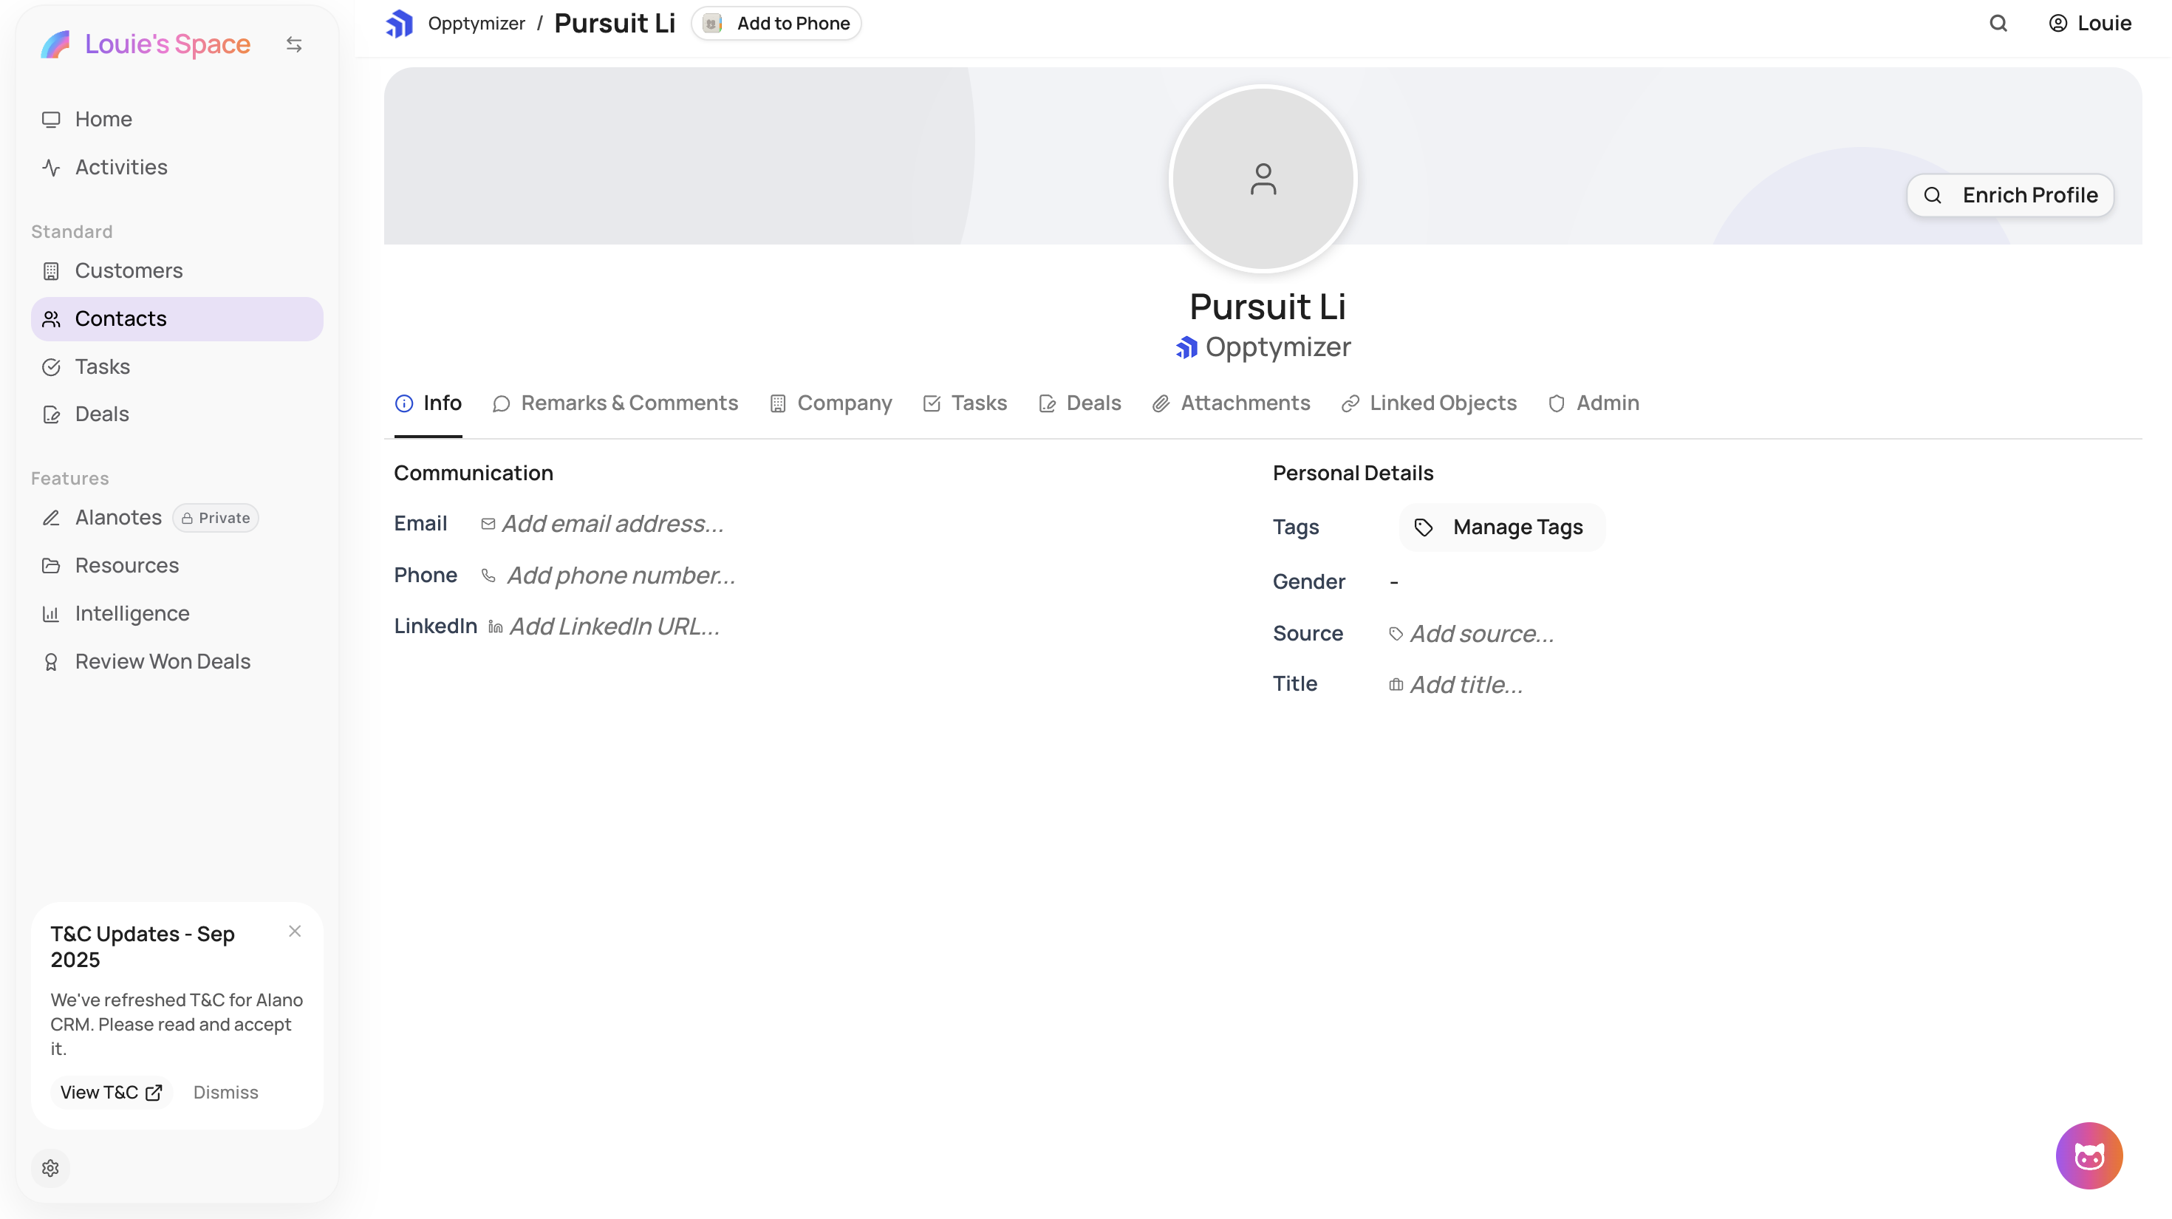Open Review Won Deals
This screenshot has width=2172, height=1219.
click(x=177, y=661)
